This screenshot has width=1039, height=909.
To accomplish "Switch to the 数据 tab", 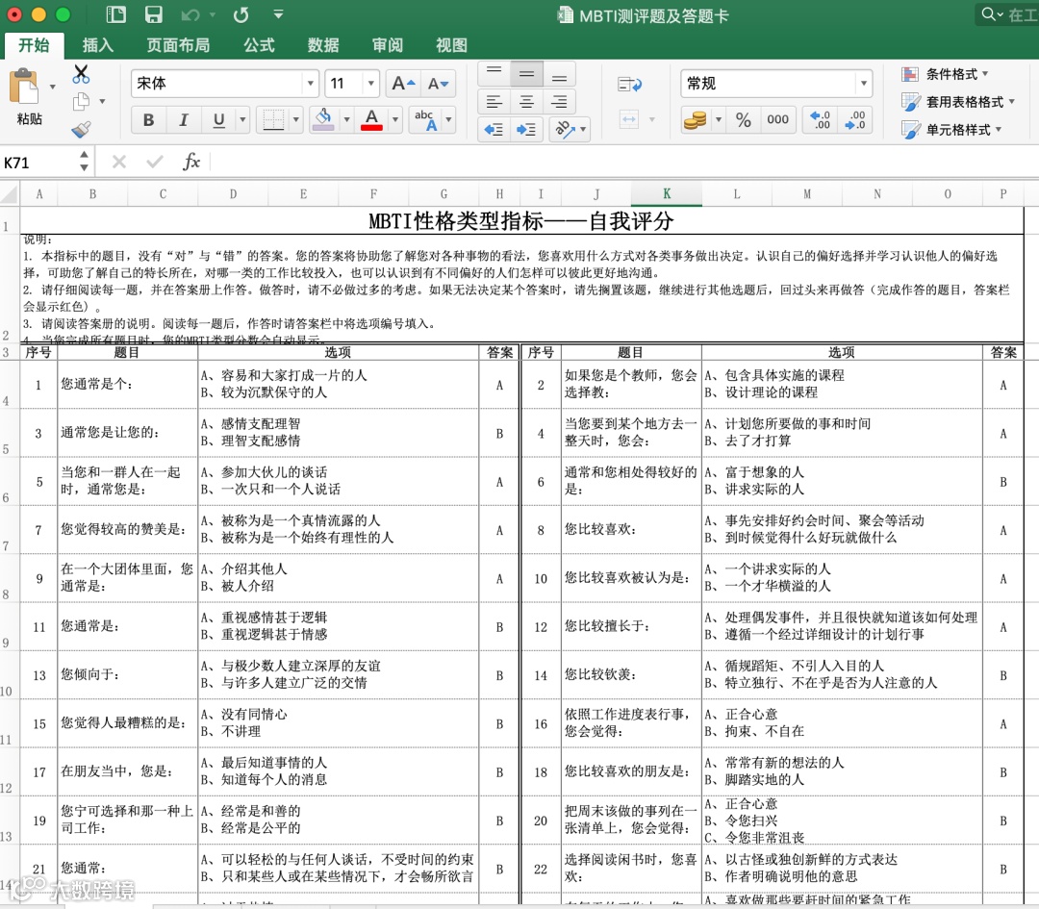I will pos(323,45).
